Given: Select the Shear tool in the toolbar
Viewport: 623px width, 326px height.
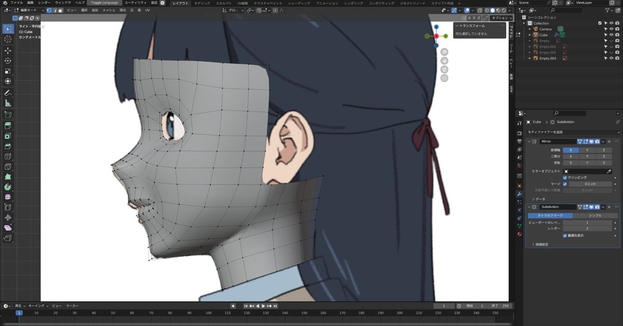Looking at the screenshot, I should click(x=8, y=228).
